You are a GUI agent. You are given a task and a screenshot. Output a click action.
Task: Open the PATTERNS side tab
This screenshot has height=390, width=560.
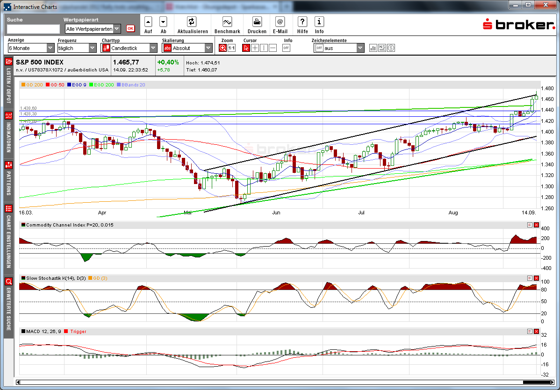tap(8, 184)
